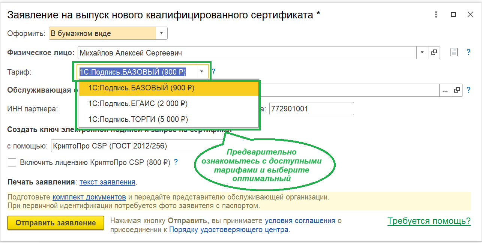Open the 'Требуется помощь?' link
The image size is (482, 243).
[x=429, y=221]
